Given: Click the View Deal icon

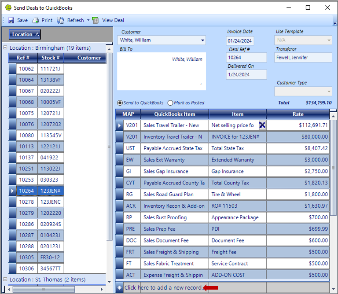Looking at the screenshot, I should pos(95,20).
